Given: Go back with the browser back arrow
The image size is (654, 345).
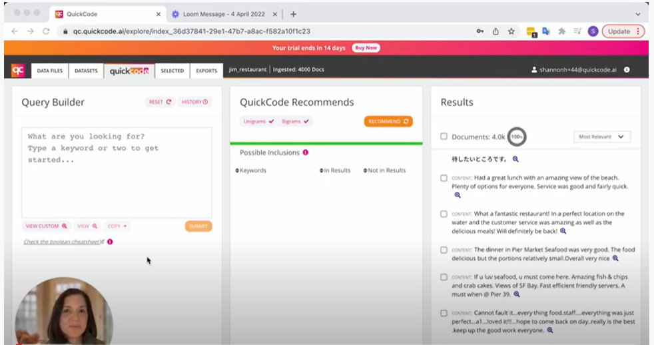Looking at the screenshot, I should pos(15,31).
